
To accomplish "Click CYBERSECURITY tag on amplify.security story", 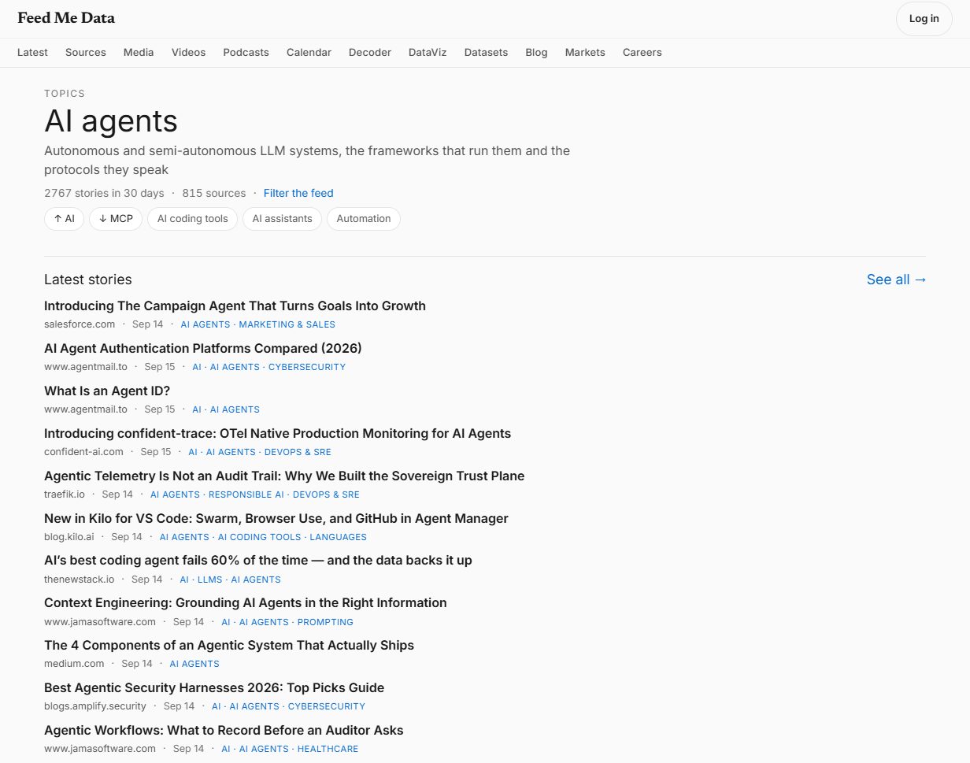I will click(x=327, y=706).
